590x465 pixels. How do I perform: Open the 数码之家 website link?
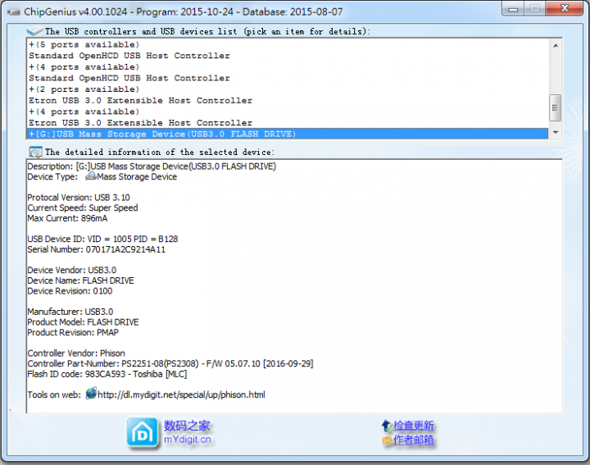coord(187,426)
